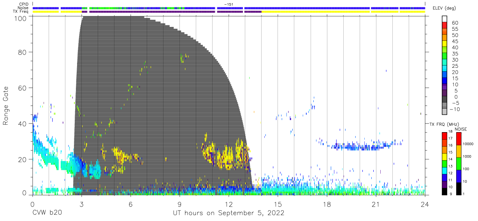The width and height of the screenshot is (478, 221).
Task: Click hour tick label 6 on time axis
Action: click(x=130, y=204)
